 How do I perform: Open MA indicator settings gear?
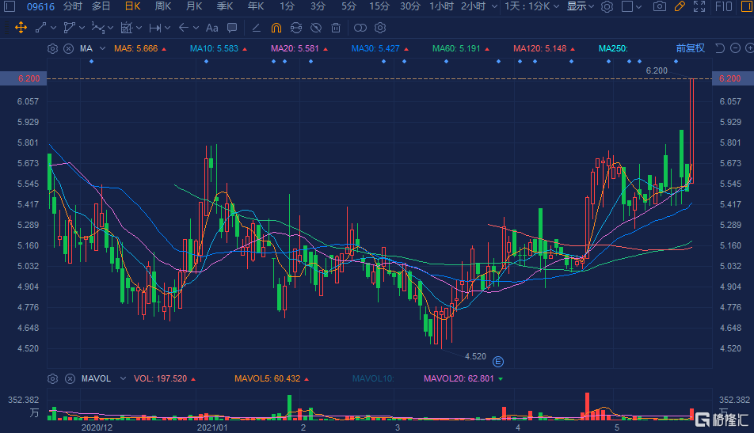pyautogui.click(x=52, y=48)
